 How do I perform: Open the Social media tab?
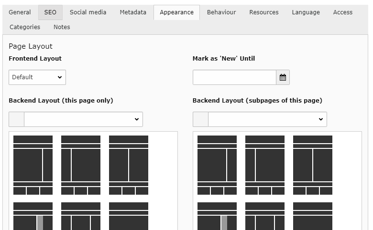(x=88, y=12)
